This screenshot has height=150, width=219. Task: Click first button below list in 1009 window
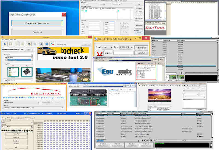coord(103,145)
